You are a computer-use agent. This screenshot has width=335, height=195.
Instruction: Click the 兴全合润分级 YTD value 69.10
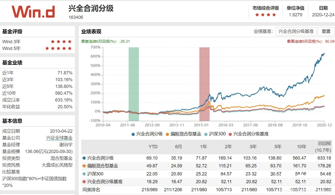click(152, 158)
